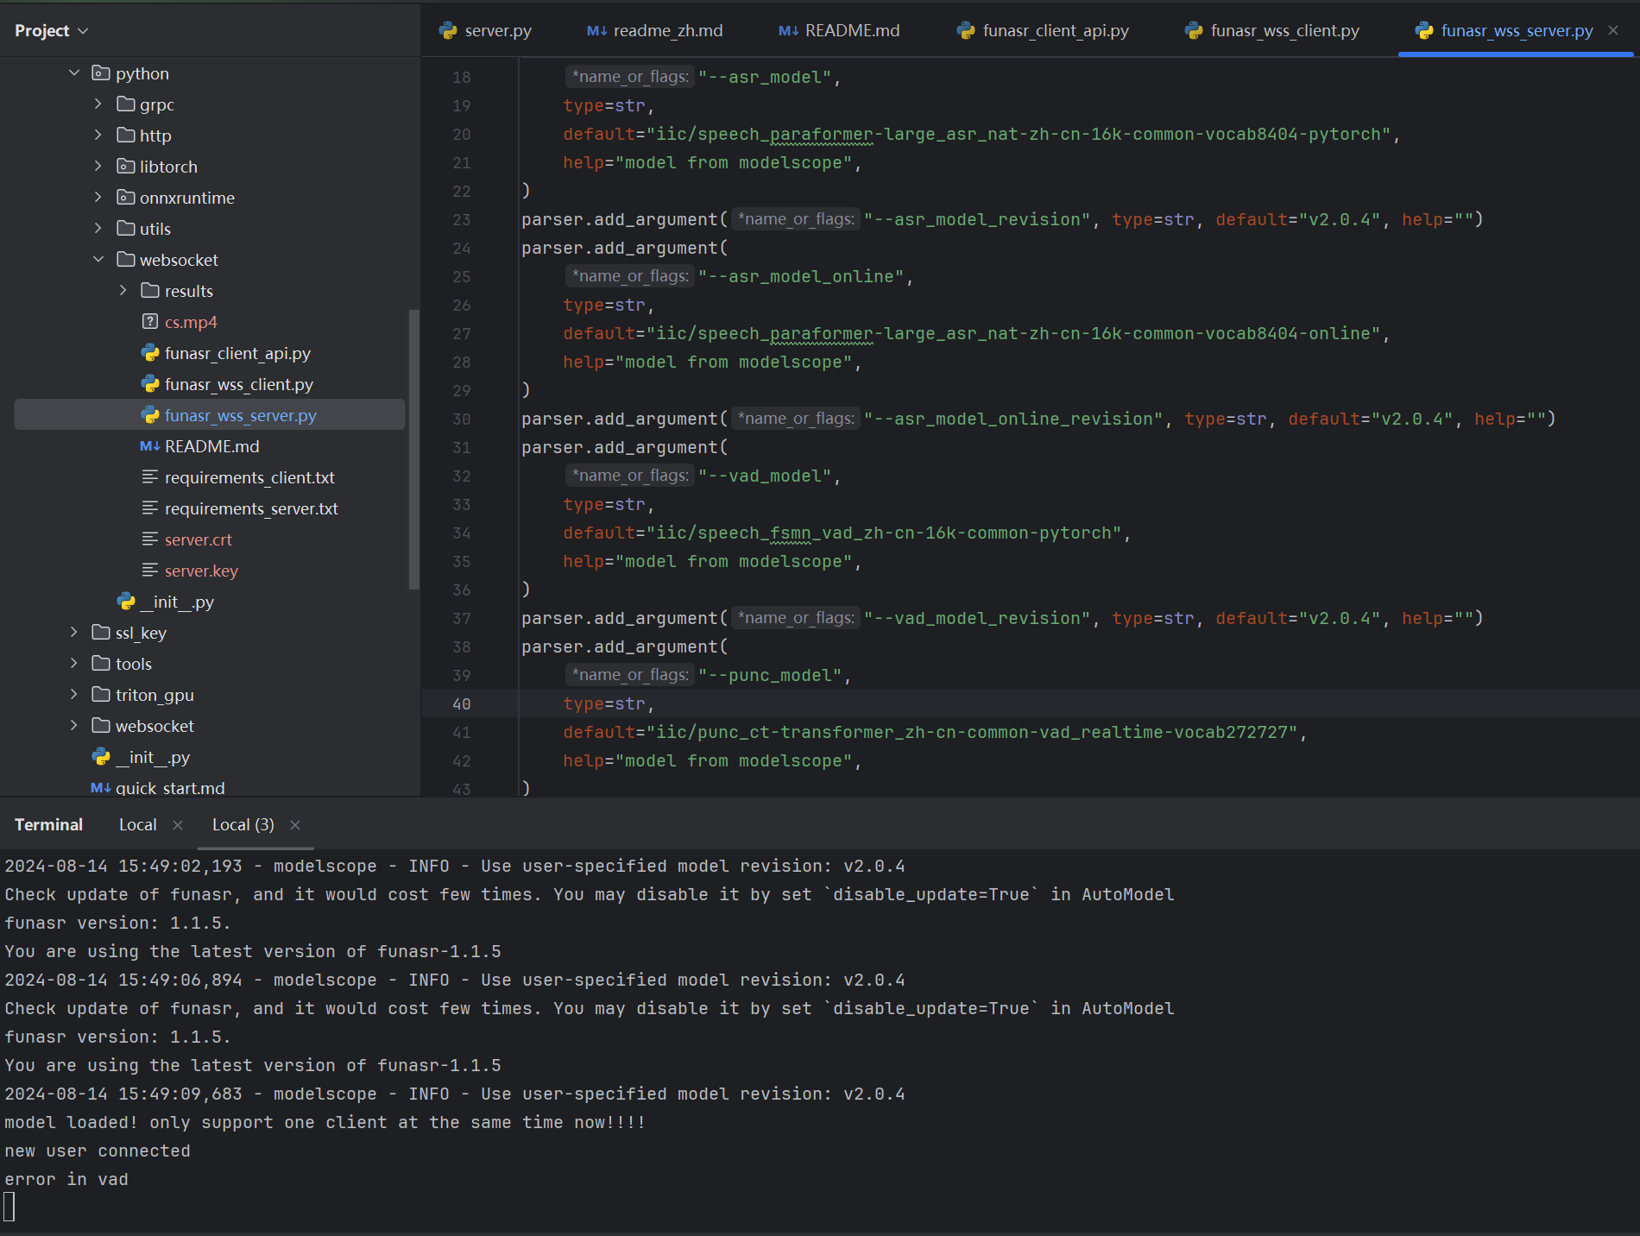Click the Python icon on funasr_wss_client.py tab

point(1194,30)
